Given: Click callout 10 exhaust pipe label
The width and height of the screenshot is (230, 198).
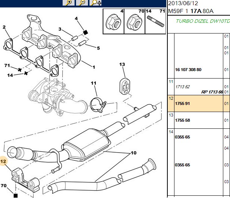Looking at the screenshot, I should (133, 153).
